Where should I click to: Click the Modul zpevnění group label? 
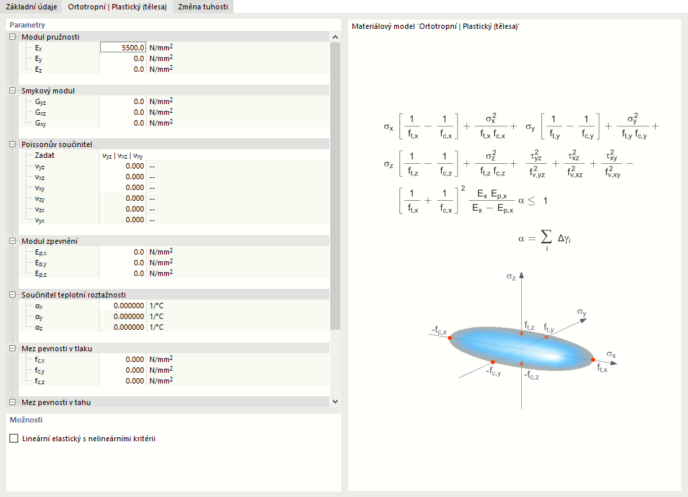coord(50,241)
